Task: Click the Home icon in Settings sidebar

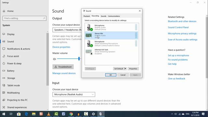Action: click(x=4, y=11)
